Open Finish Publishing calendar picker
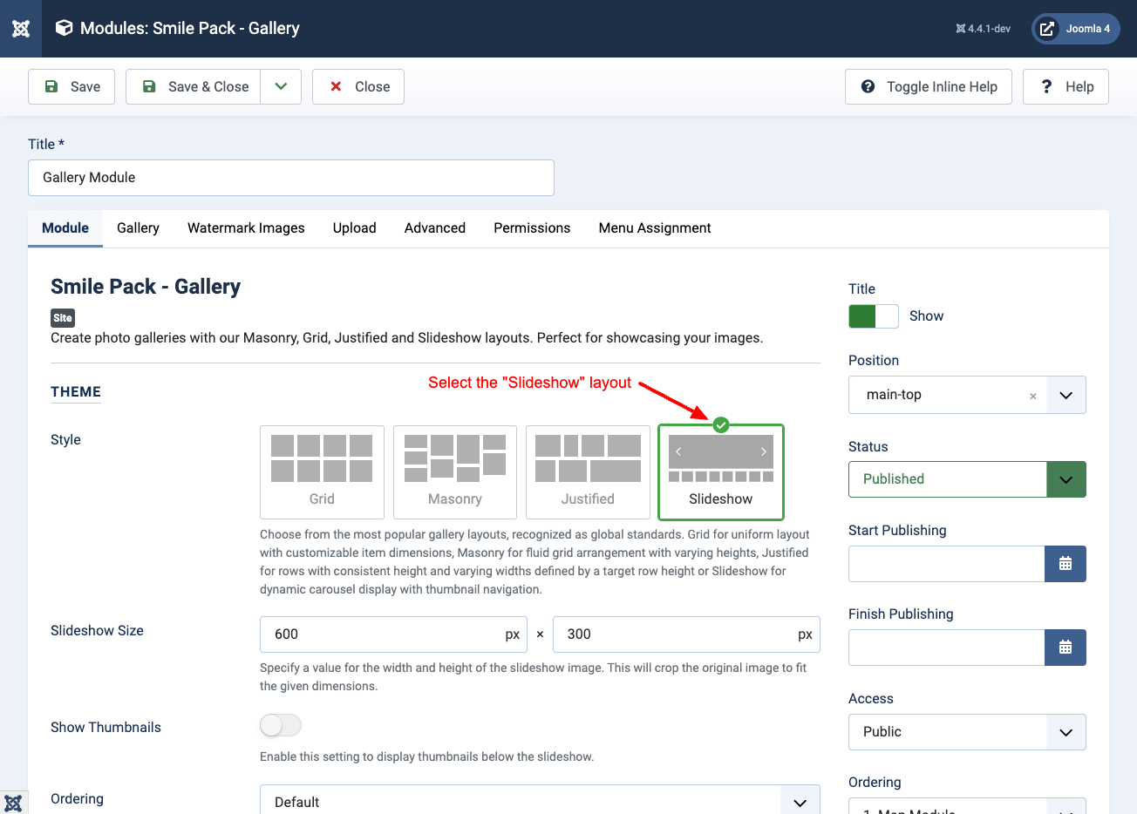 [1065, 648]
